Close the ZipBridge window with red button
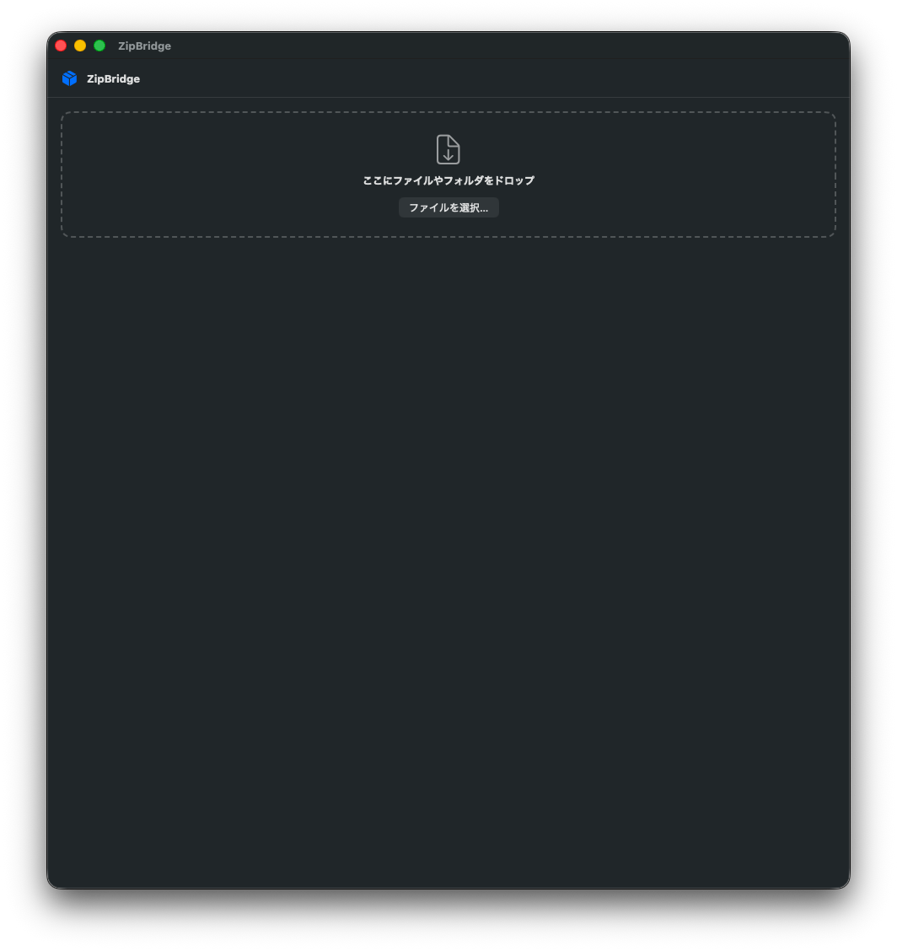897x951 pixels. [x=61, y=46]
